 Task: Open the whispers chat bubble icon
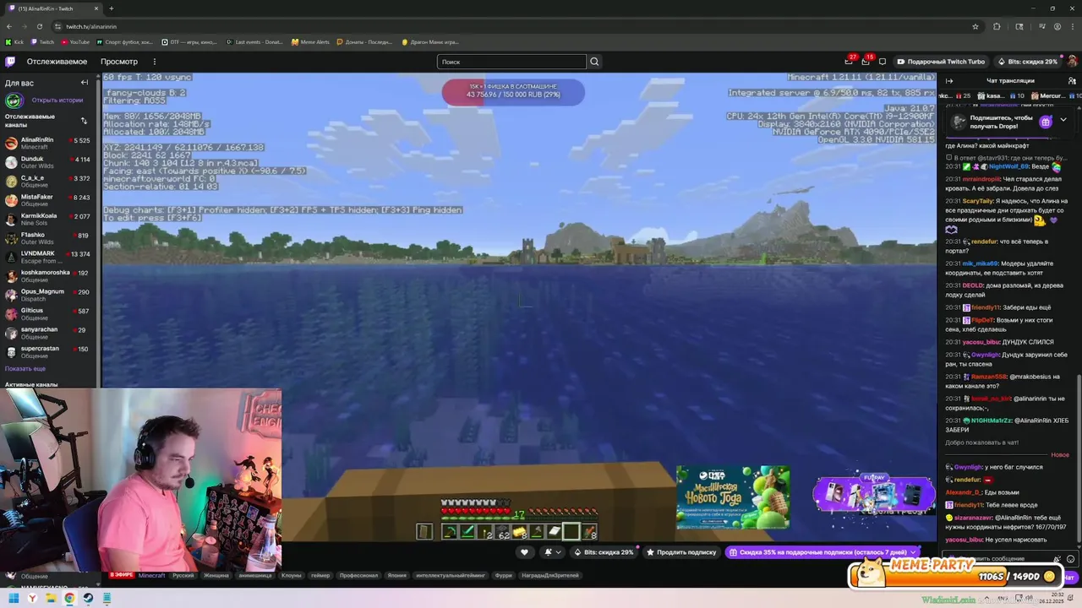point(883,62)
